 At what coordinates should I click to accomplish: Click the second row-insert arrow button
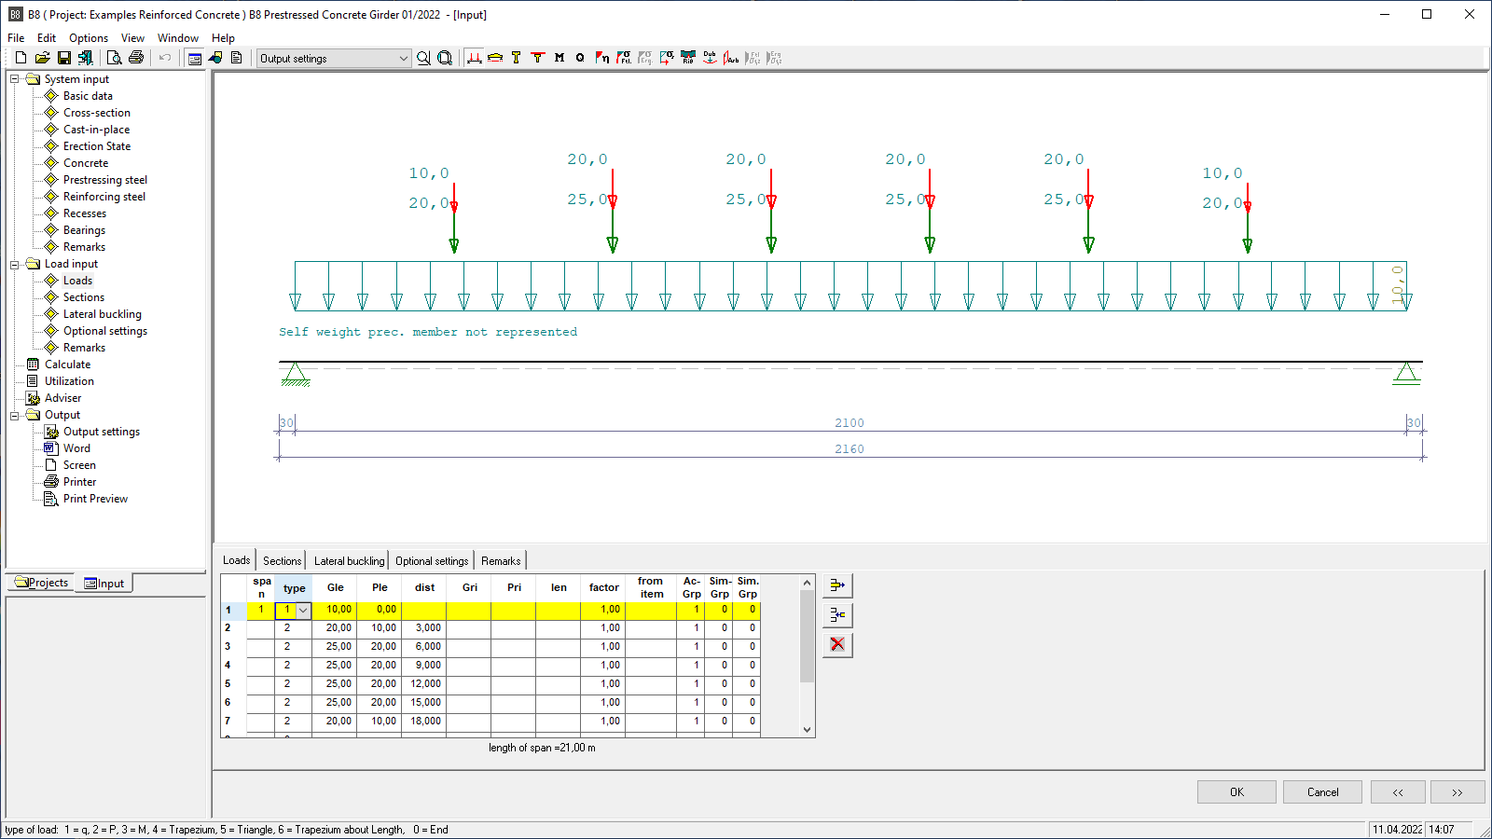click(837, 615)
